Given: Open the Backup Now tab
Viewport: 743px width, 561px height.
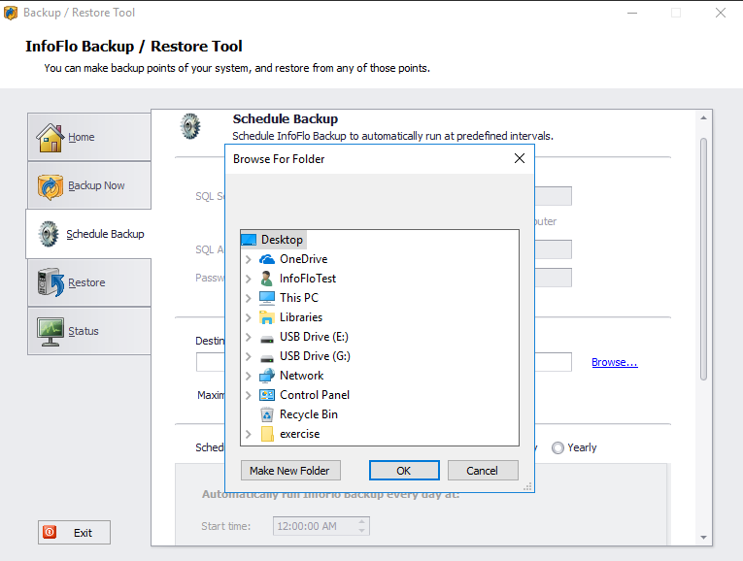Looking at the screenshot, I should [89, 185].
